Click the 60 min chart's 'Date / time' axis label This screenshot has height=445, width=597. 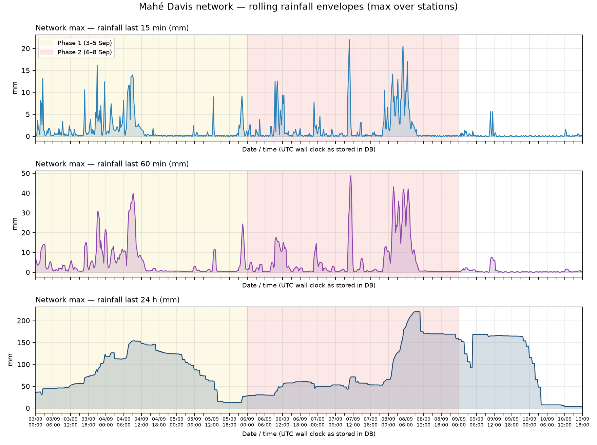tap(309, 285)
